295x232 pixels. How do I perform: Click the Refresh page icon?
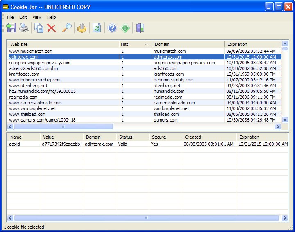click(x=97, y=28)
